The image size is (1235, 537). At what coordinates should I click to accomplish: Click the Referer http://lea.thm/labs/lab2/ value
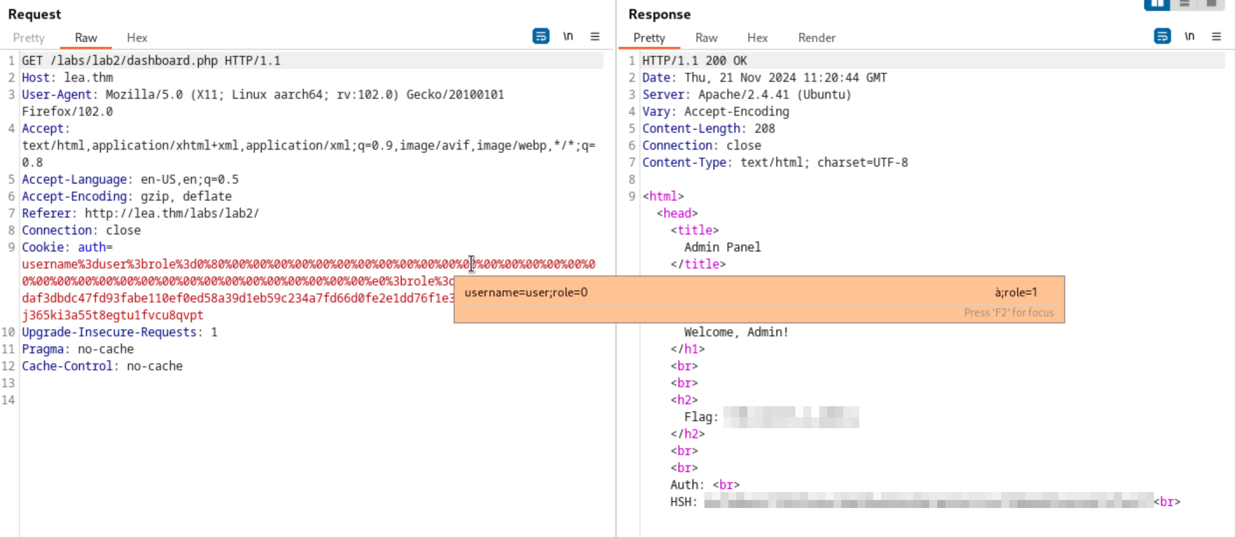click(x=172, y=214)
